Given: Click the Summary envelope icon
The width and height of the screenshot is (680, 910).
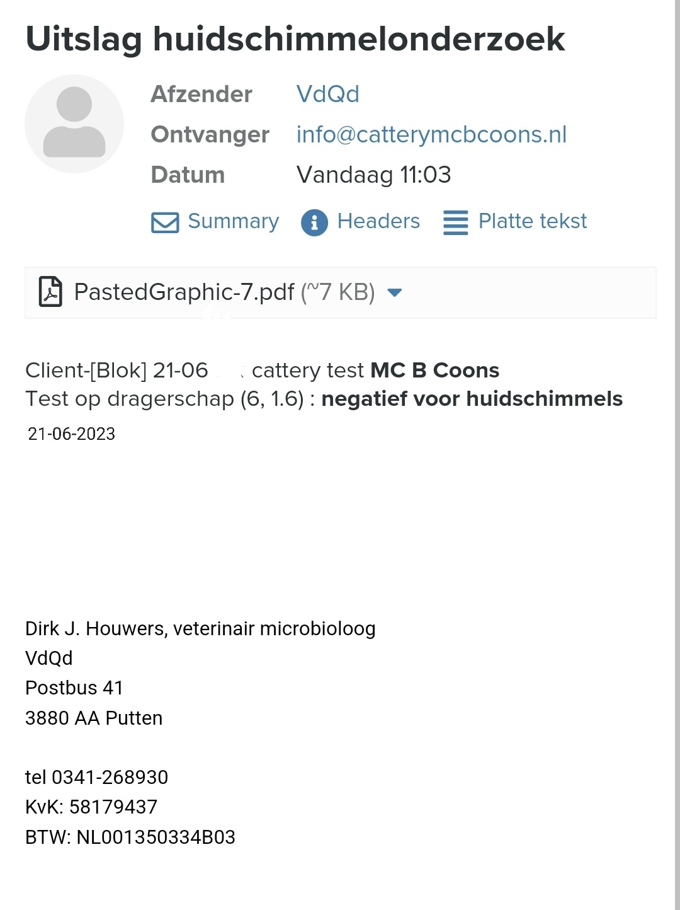Looking at the screenshot, I should click(165, 222).
